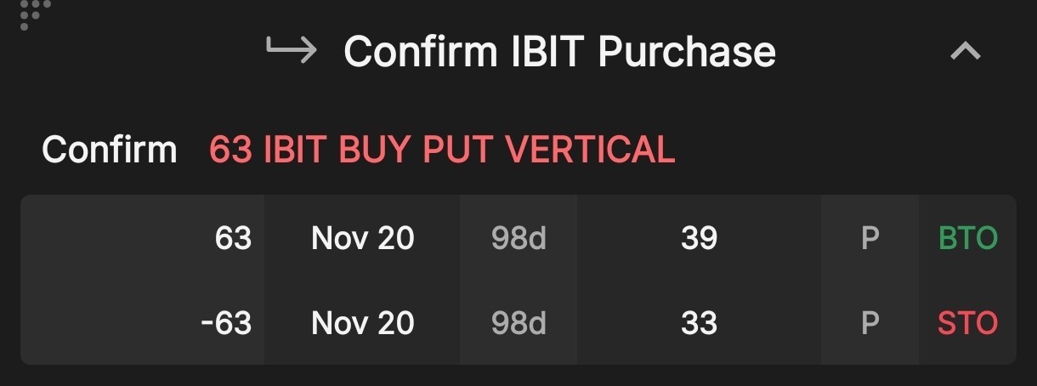
Task: Toggle the P put type on BTO leg
Action: pos(870,238)
